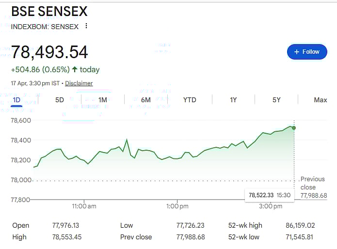View the 1Y chart range
This screenshot has width=337, height=249.
click(x=233, y=100)
